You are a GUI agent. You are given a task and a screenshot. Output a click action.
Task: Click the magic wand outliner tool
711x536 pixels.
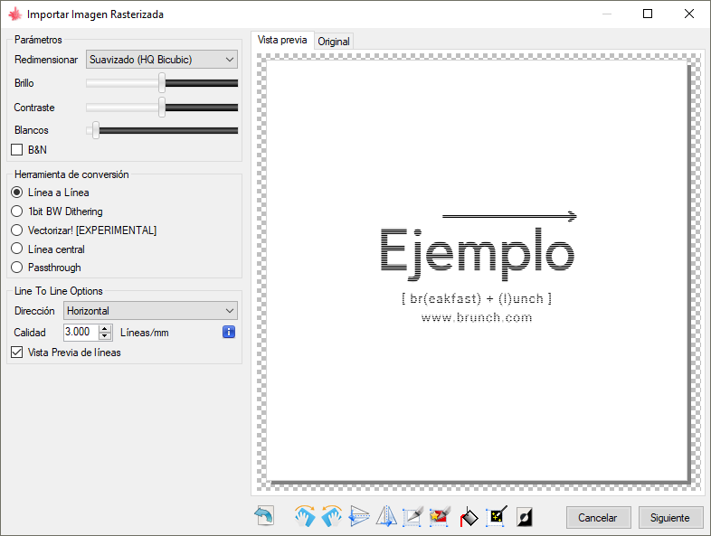click(x=497, y=516)
